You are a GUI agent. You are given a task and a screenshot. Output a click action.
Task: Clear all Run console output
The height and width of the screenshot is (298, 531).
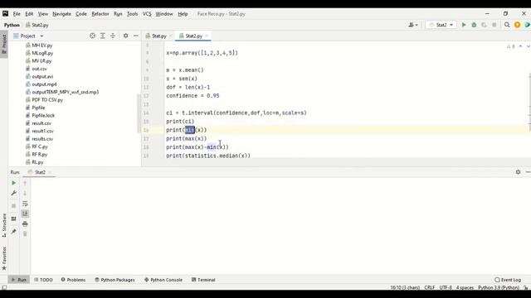tap(25, 233)
